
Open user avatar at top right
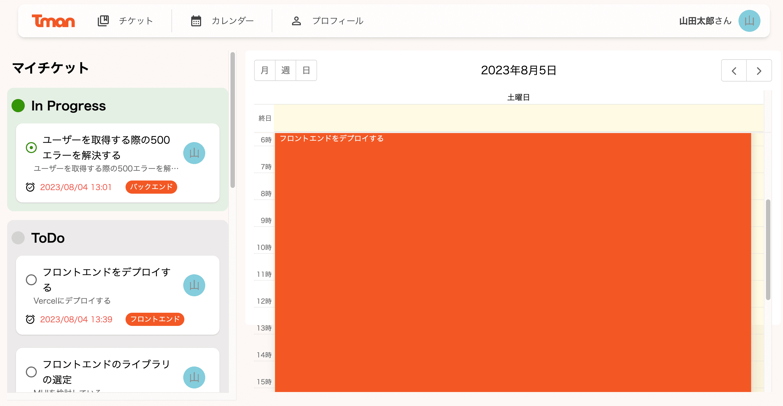coord(749,21)
